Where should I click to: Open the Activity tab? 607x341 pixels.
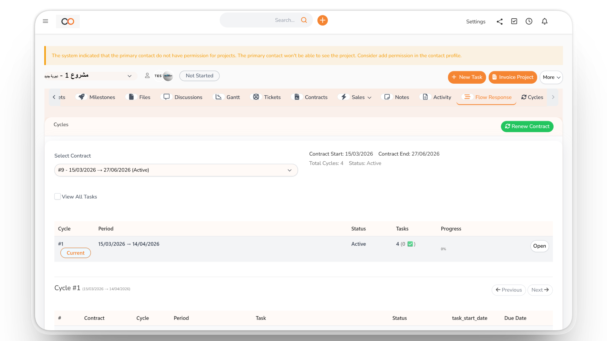coord(442,97)
